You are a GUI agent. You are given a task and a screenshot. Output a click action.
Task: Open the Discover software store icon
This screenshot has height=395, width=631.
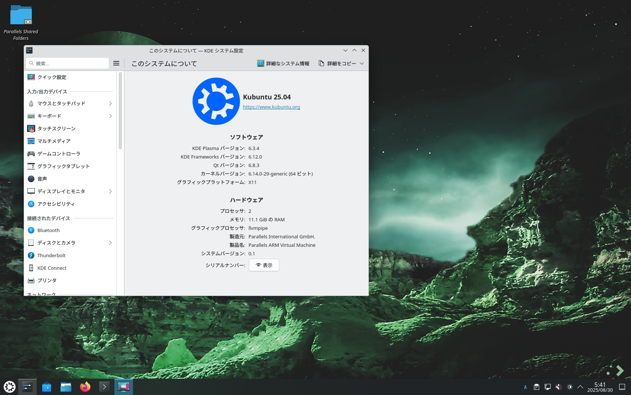[x=47, y=387]
